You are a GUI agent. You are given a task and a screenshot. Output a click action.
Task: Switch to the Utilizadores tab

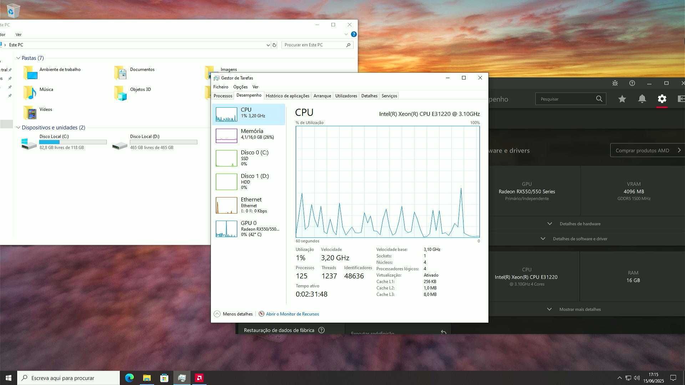(346, 96)
